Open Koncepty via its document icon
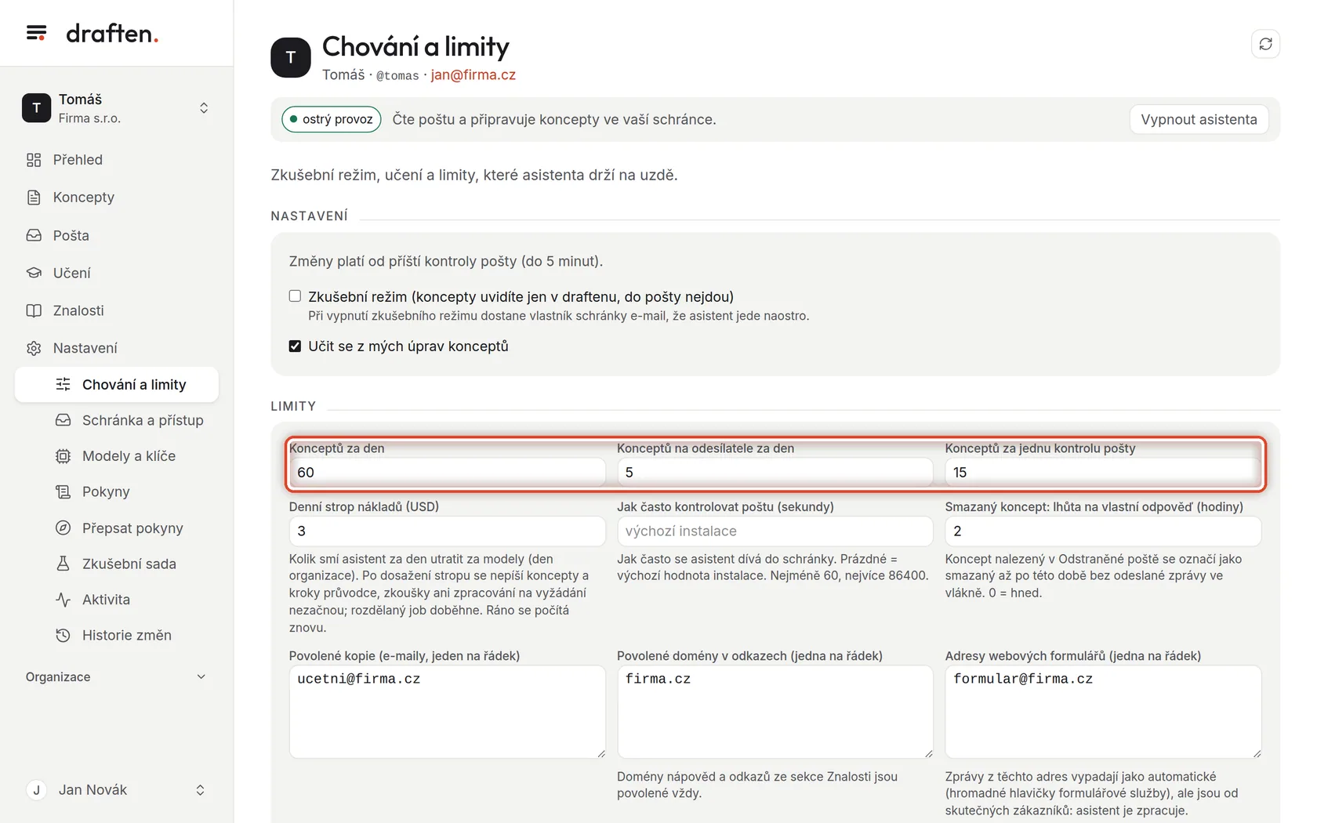The image size is (1317, 823). 34,198
